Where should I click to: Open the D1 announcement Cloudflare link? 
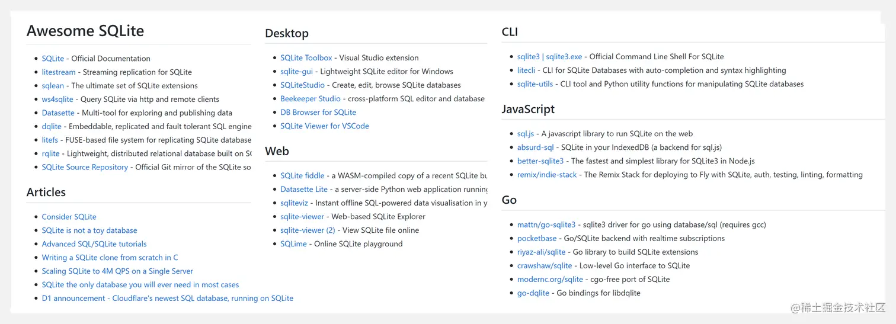[x=168, y=299]
